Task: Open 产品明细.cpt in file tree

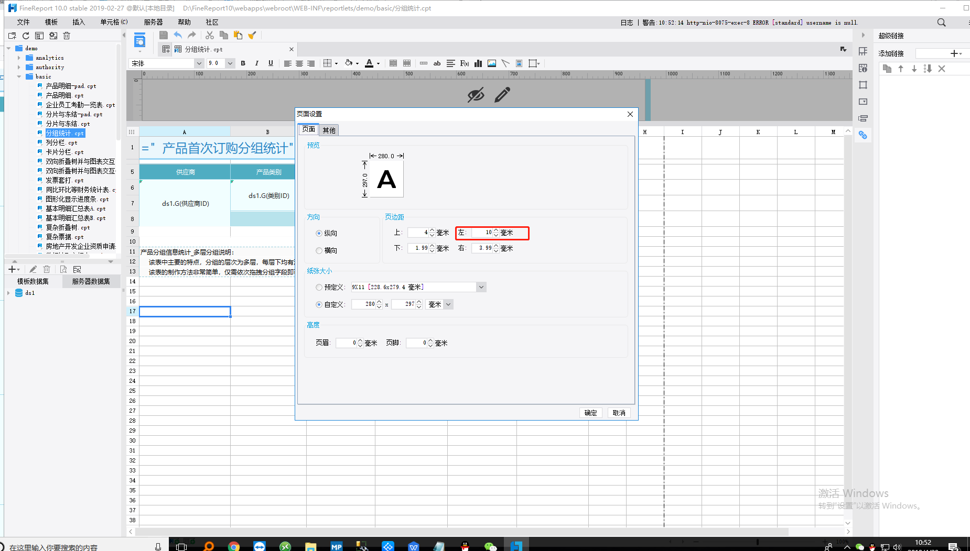Action: tap(64, 96)
